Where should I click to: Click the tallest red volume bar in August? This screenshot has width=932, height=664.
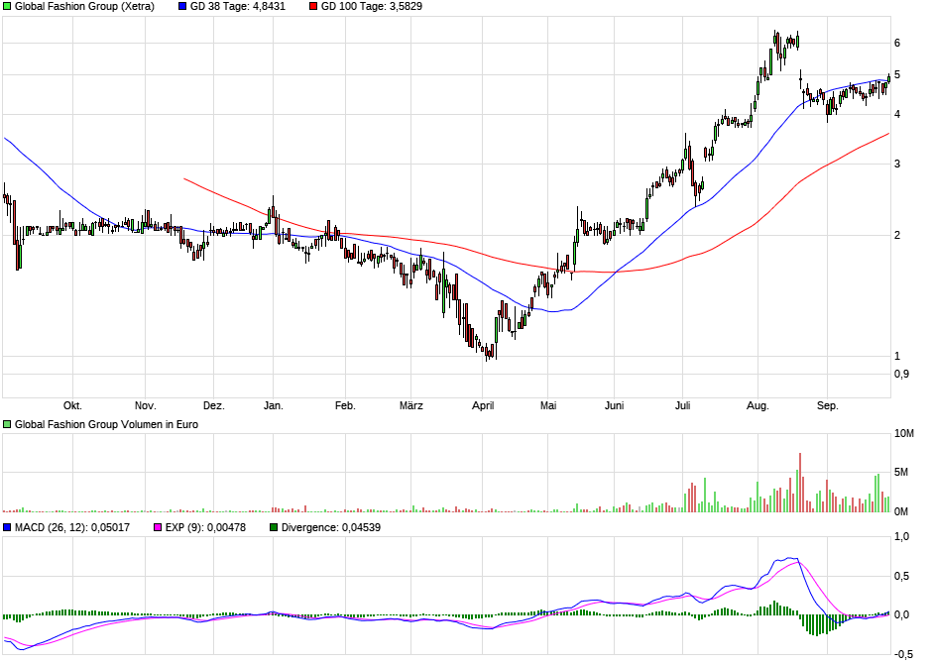coord(800,483)
